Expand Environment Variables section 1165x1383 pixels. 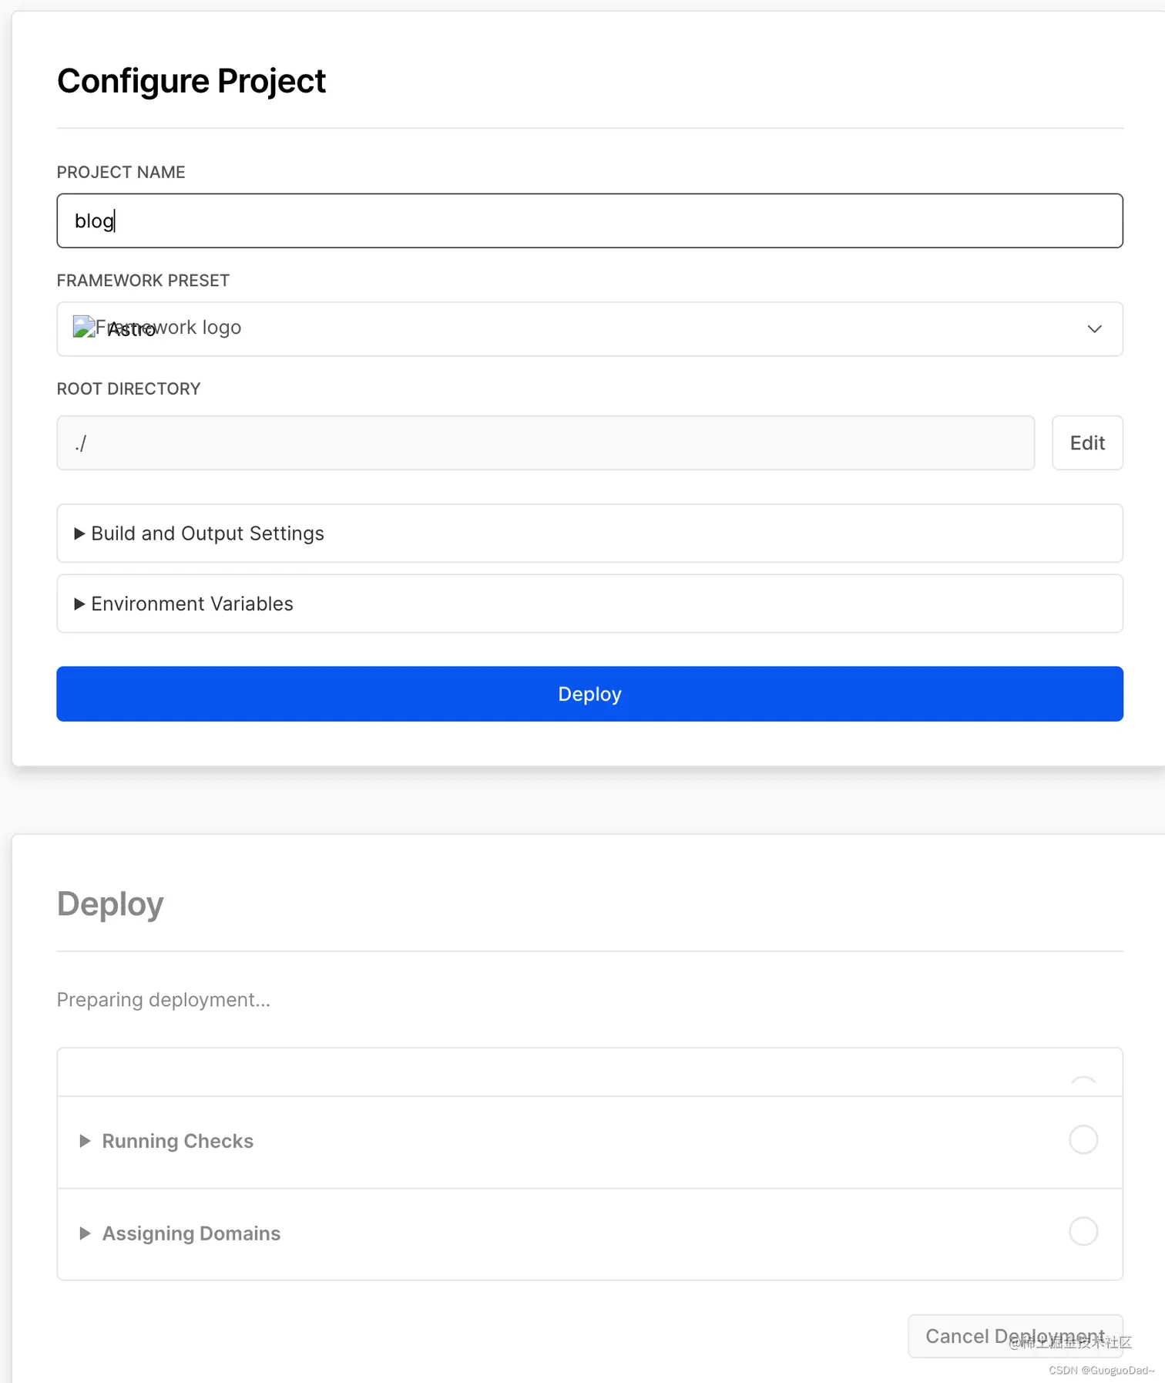pos(589,604)
